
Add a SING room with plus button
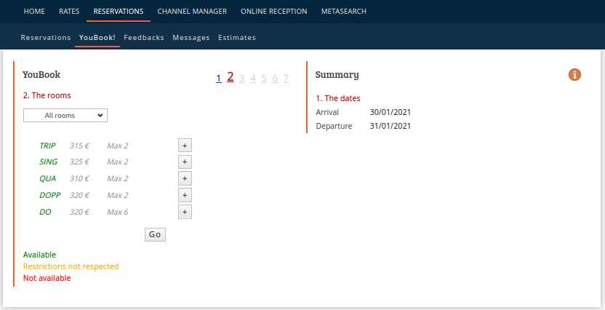185,162
